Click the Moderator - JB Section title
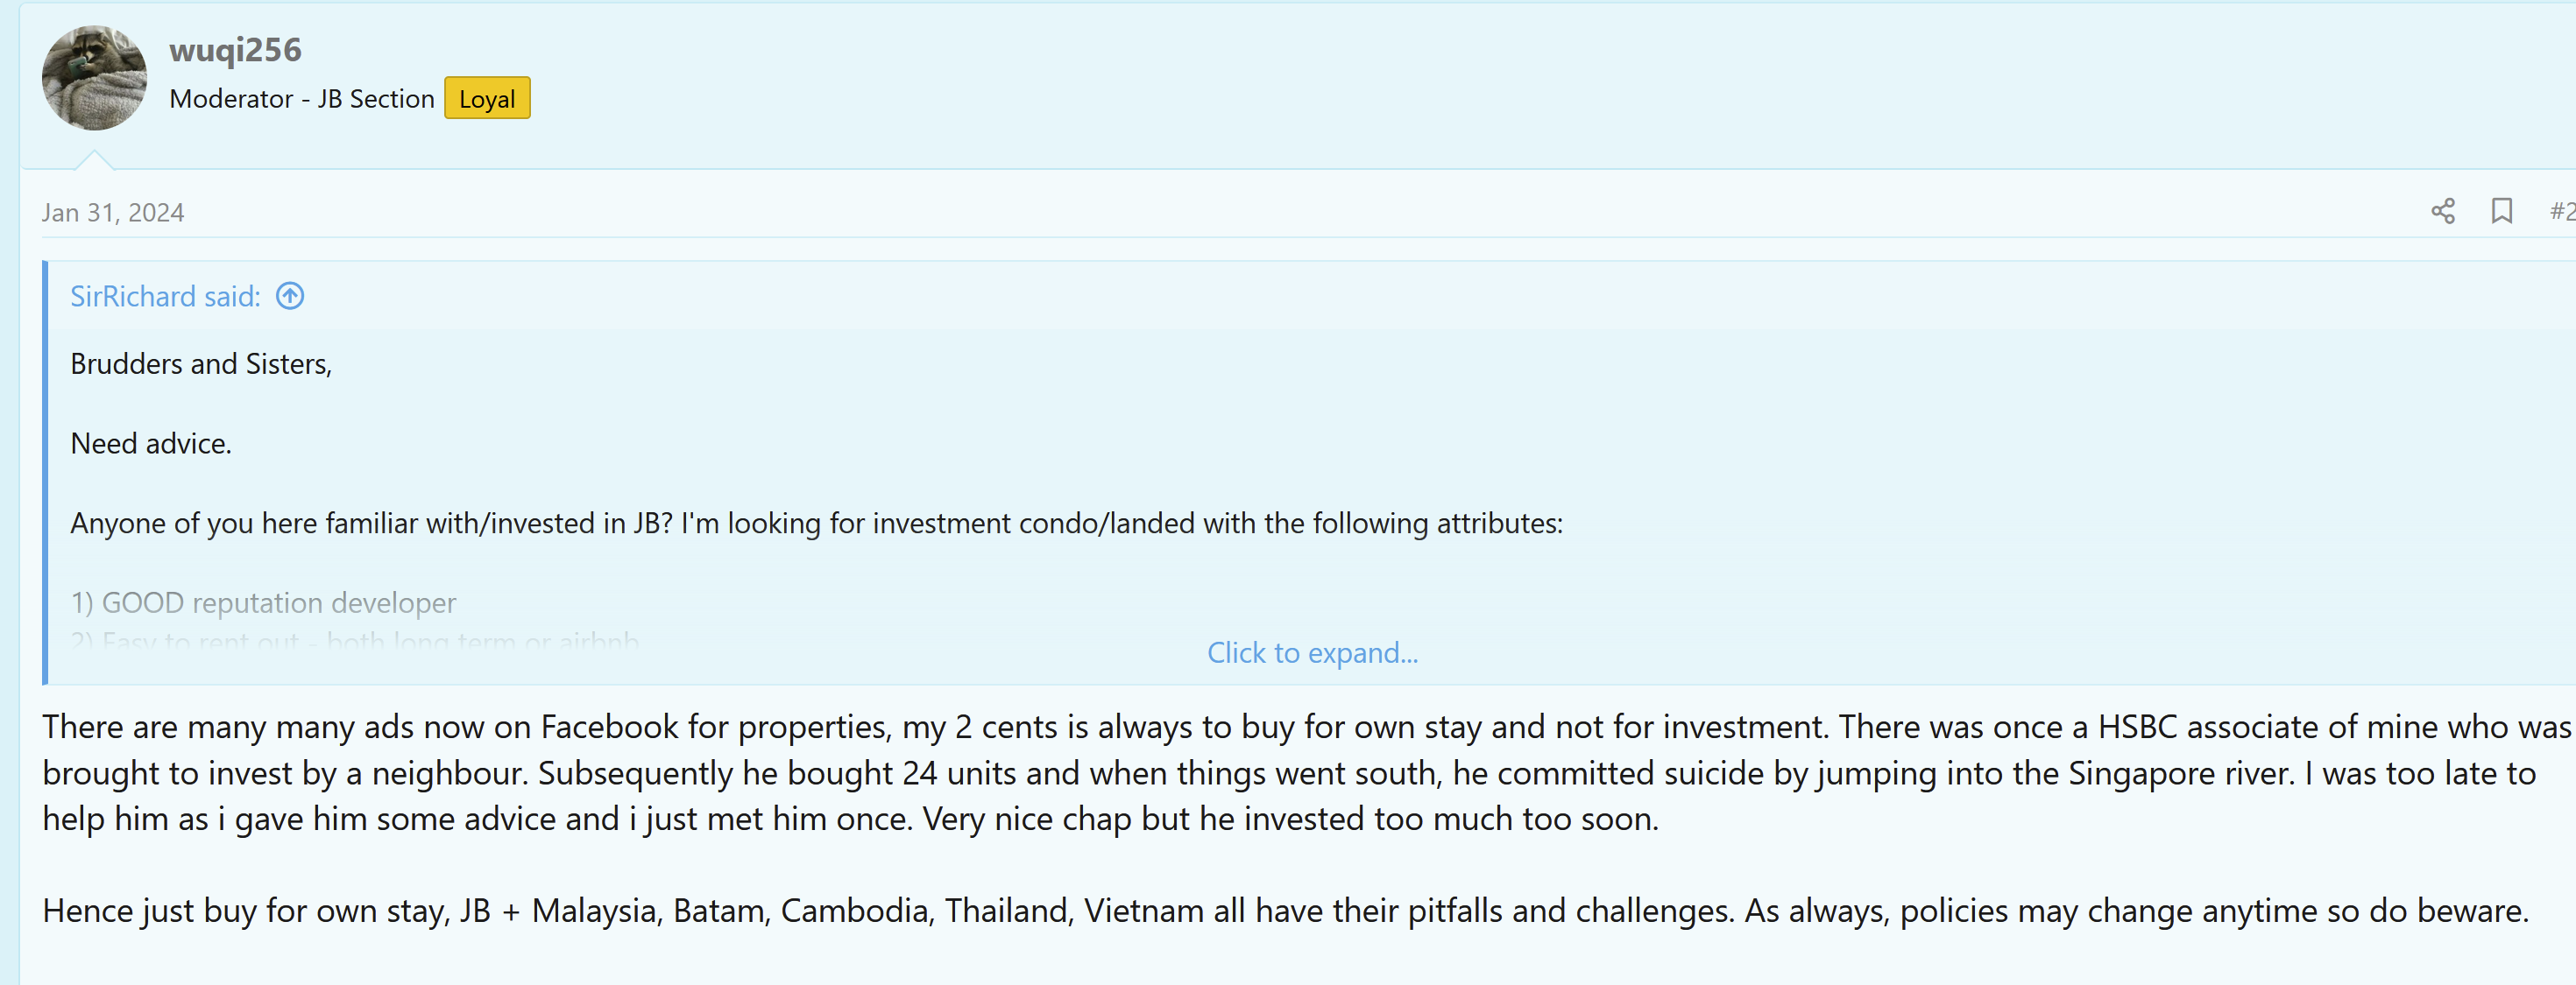 pyautogui.click(x=301, y=98)
